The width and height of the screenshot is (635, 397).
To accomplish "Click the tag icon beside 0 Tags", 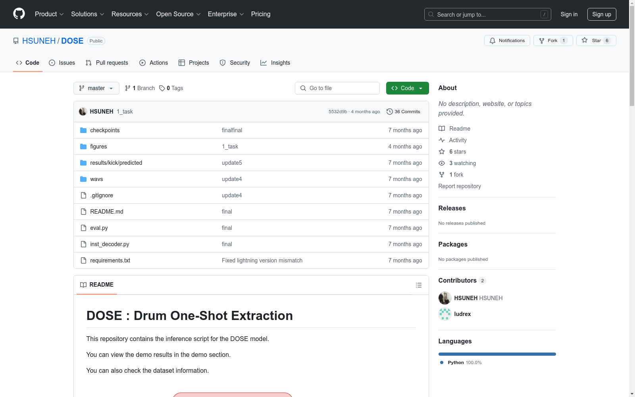I will tap(162, 88).
